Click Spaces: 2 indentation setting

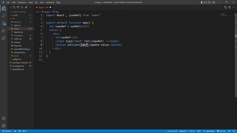coord(183,131)
